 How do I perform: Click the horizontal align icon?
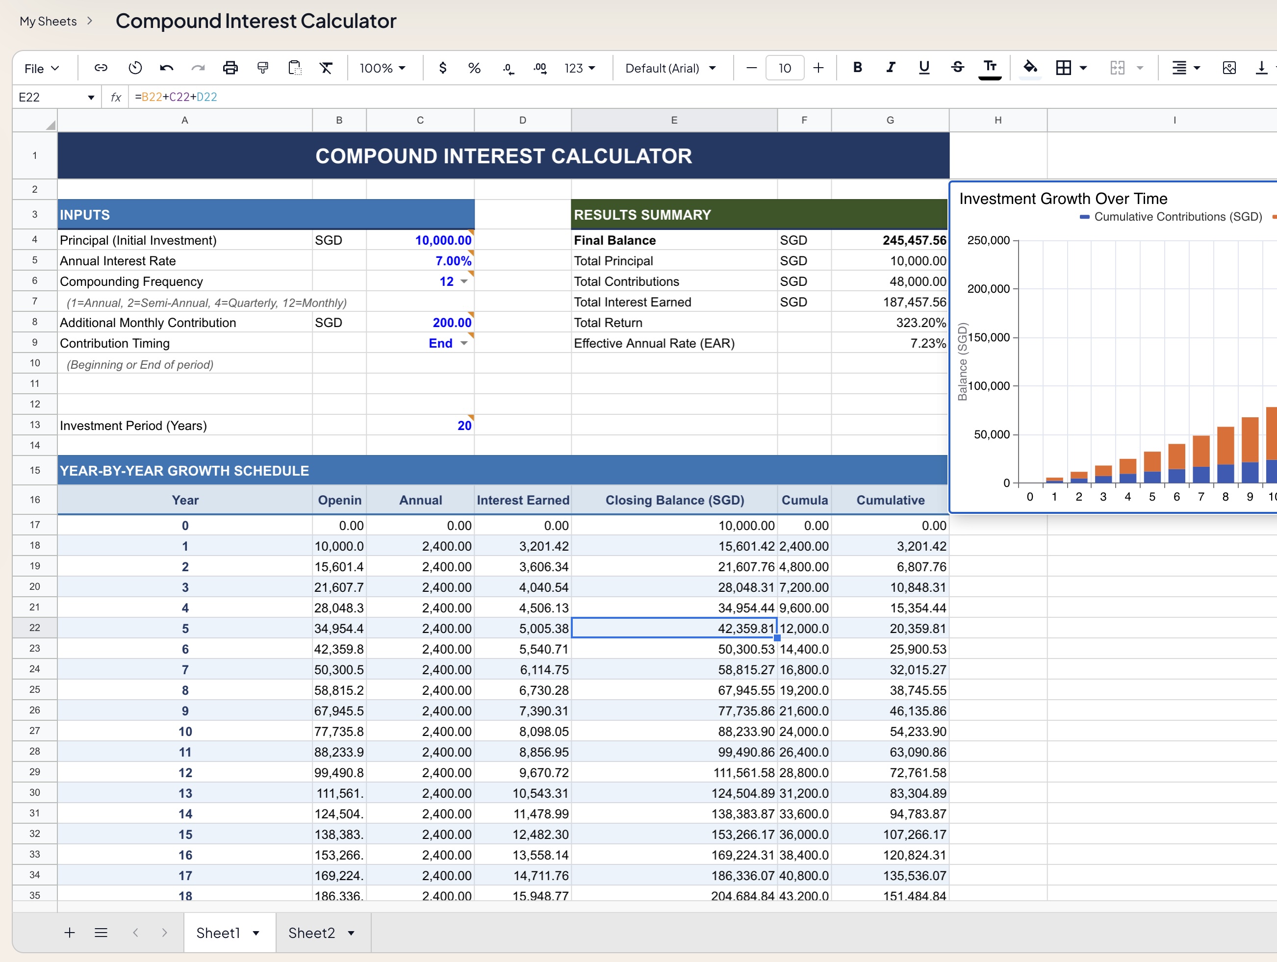[x=1179, y=68]
